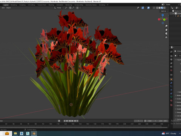Open the View Layer properties tab
Image resolution: width=181 pixels, height=136 pixels.
click(171, 63)
